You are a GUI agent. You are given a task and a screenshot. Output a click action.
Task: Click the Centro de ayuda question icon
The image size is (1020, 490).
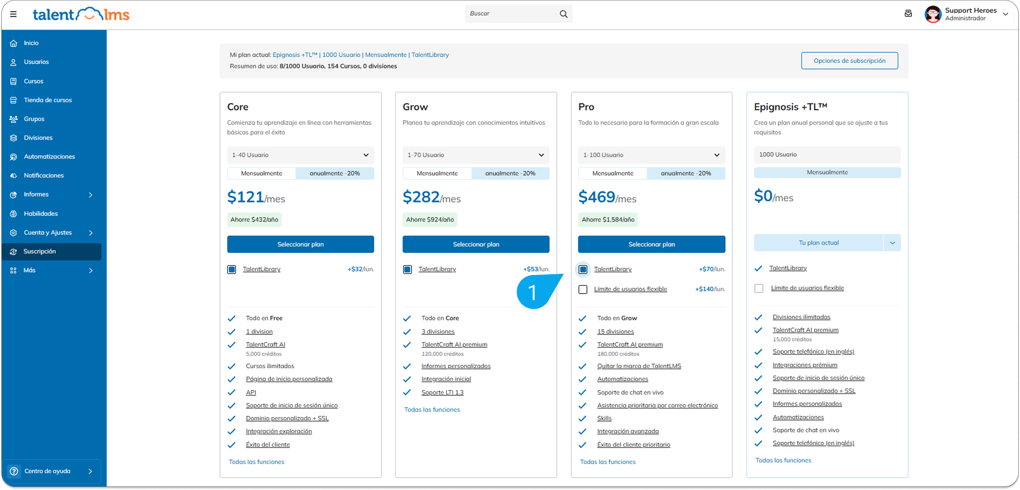click(x=14, y=471)
